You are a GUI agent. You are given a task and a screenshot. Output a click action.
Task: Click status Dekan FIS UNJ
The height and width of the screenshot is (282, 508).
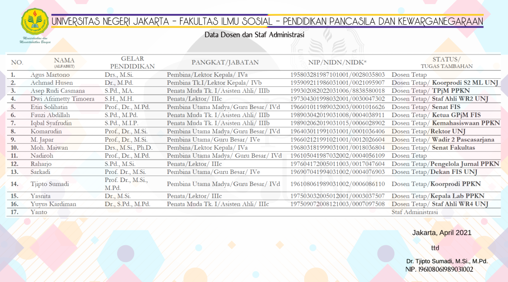click(453, 172)
